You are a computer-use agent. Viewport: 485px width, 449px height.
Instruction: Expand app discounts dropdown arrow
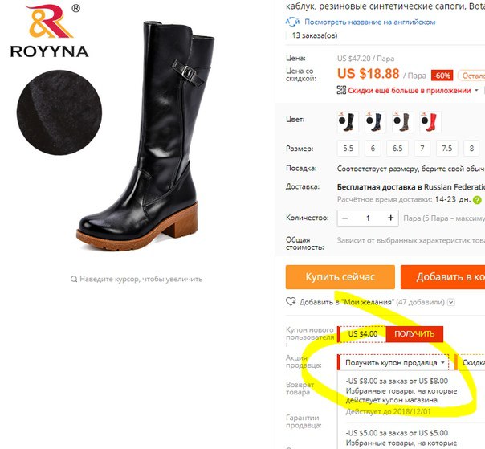coord(476,90)
